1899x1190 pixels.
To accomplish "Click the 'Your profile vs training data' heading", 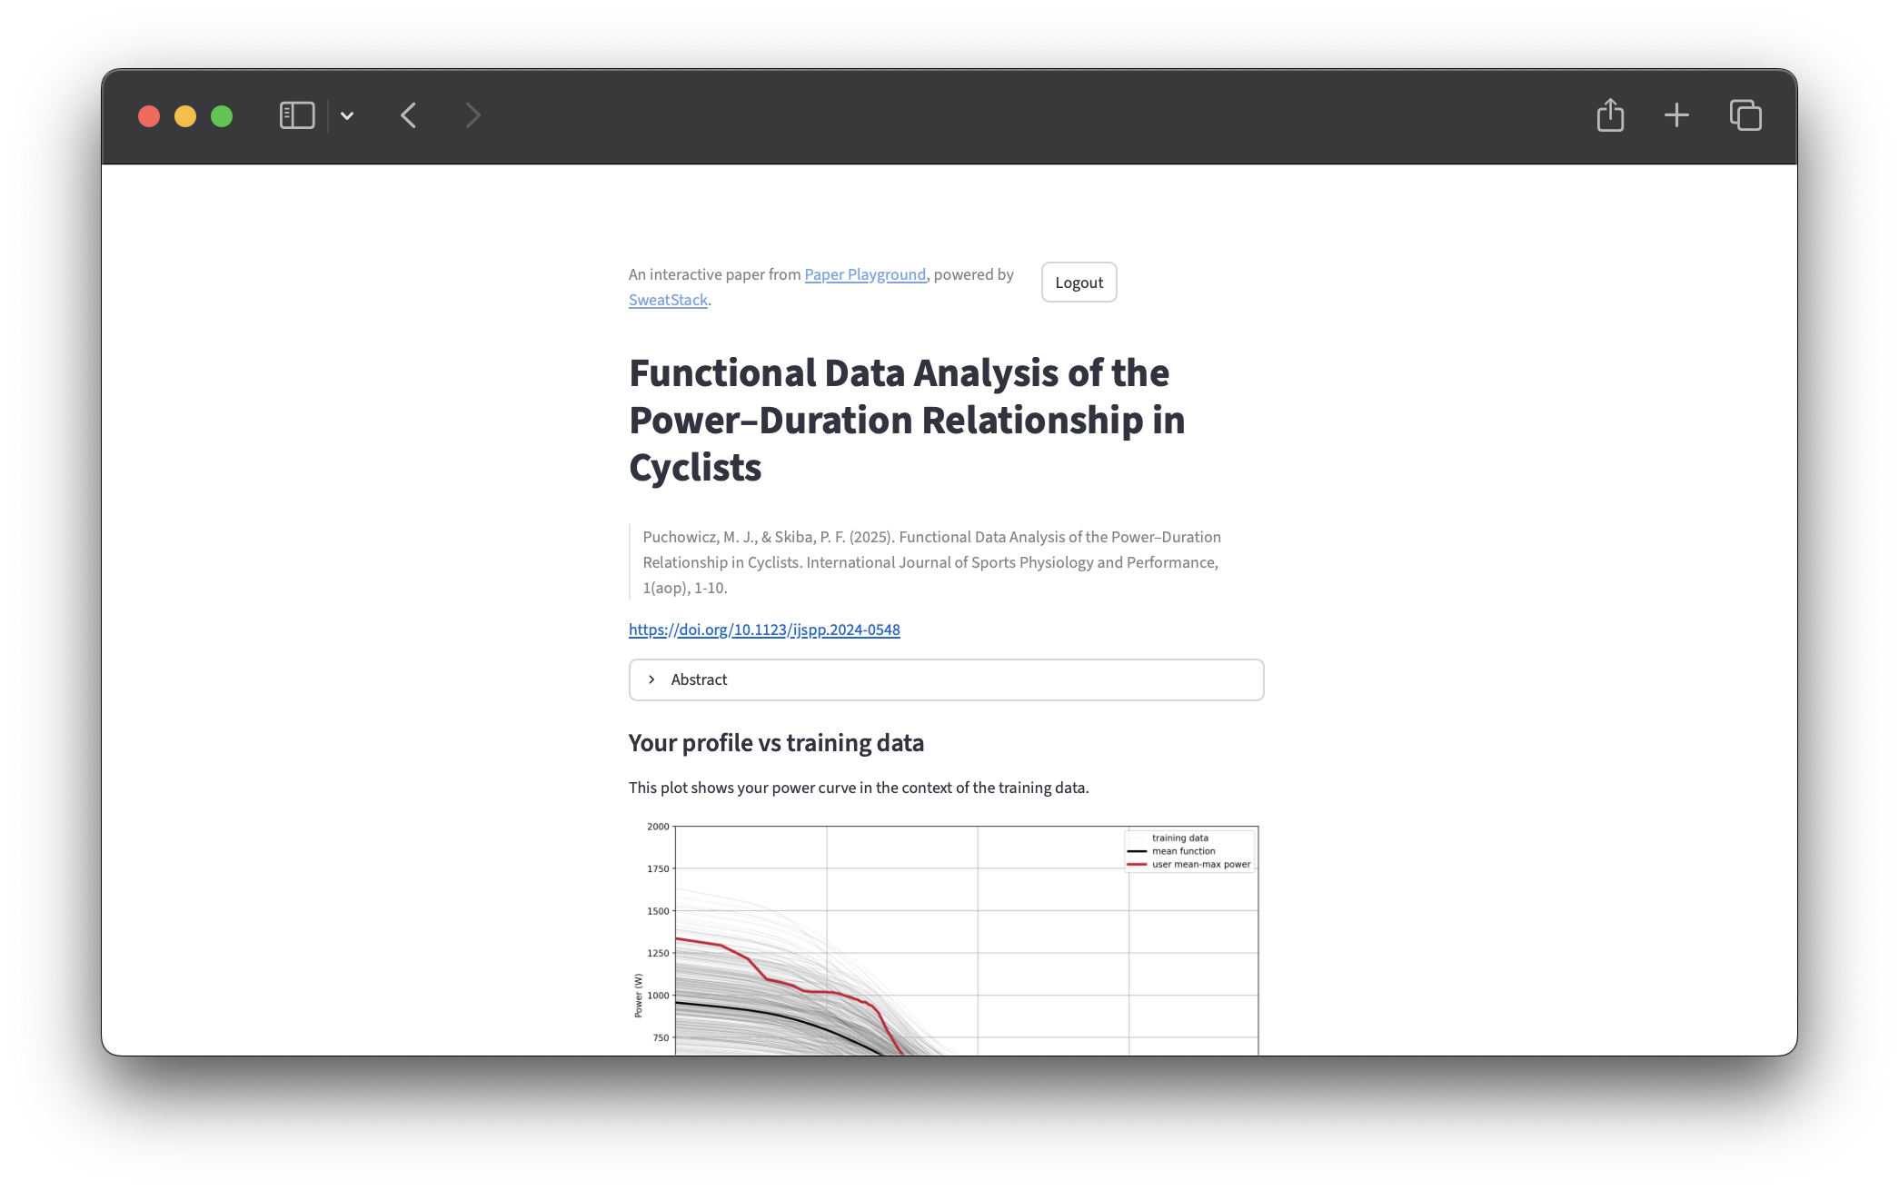I will coord(776,743).
